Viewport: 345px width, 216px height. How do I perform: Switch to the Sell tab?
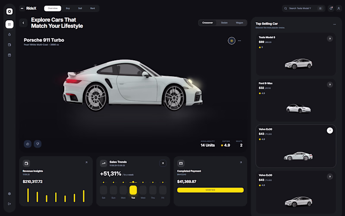tap(80, 8)
